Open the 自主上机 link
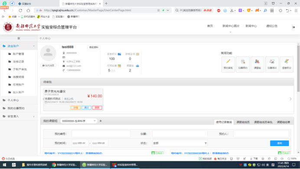The width and height of the screenshot is (300, 169). (x=68, y=99)
